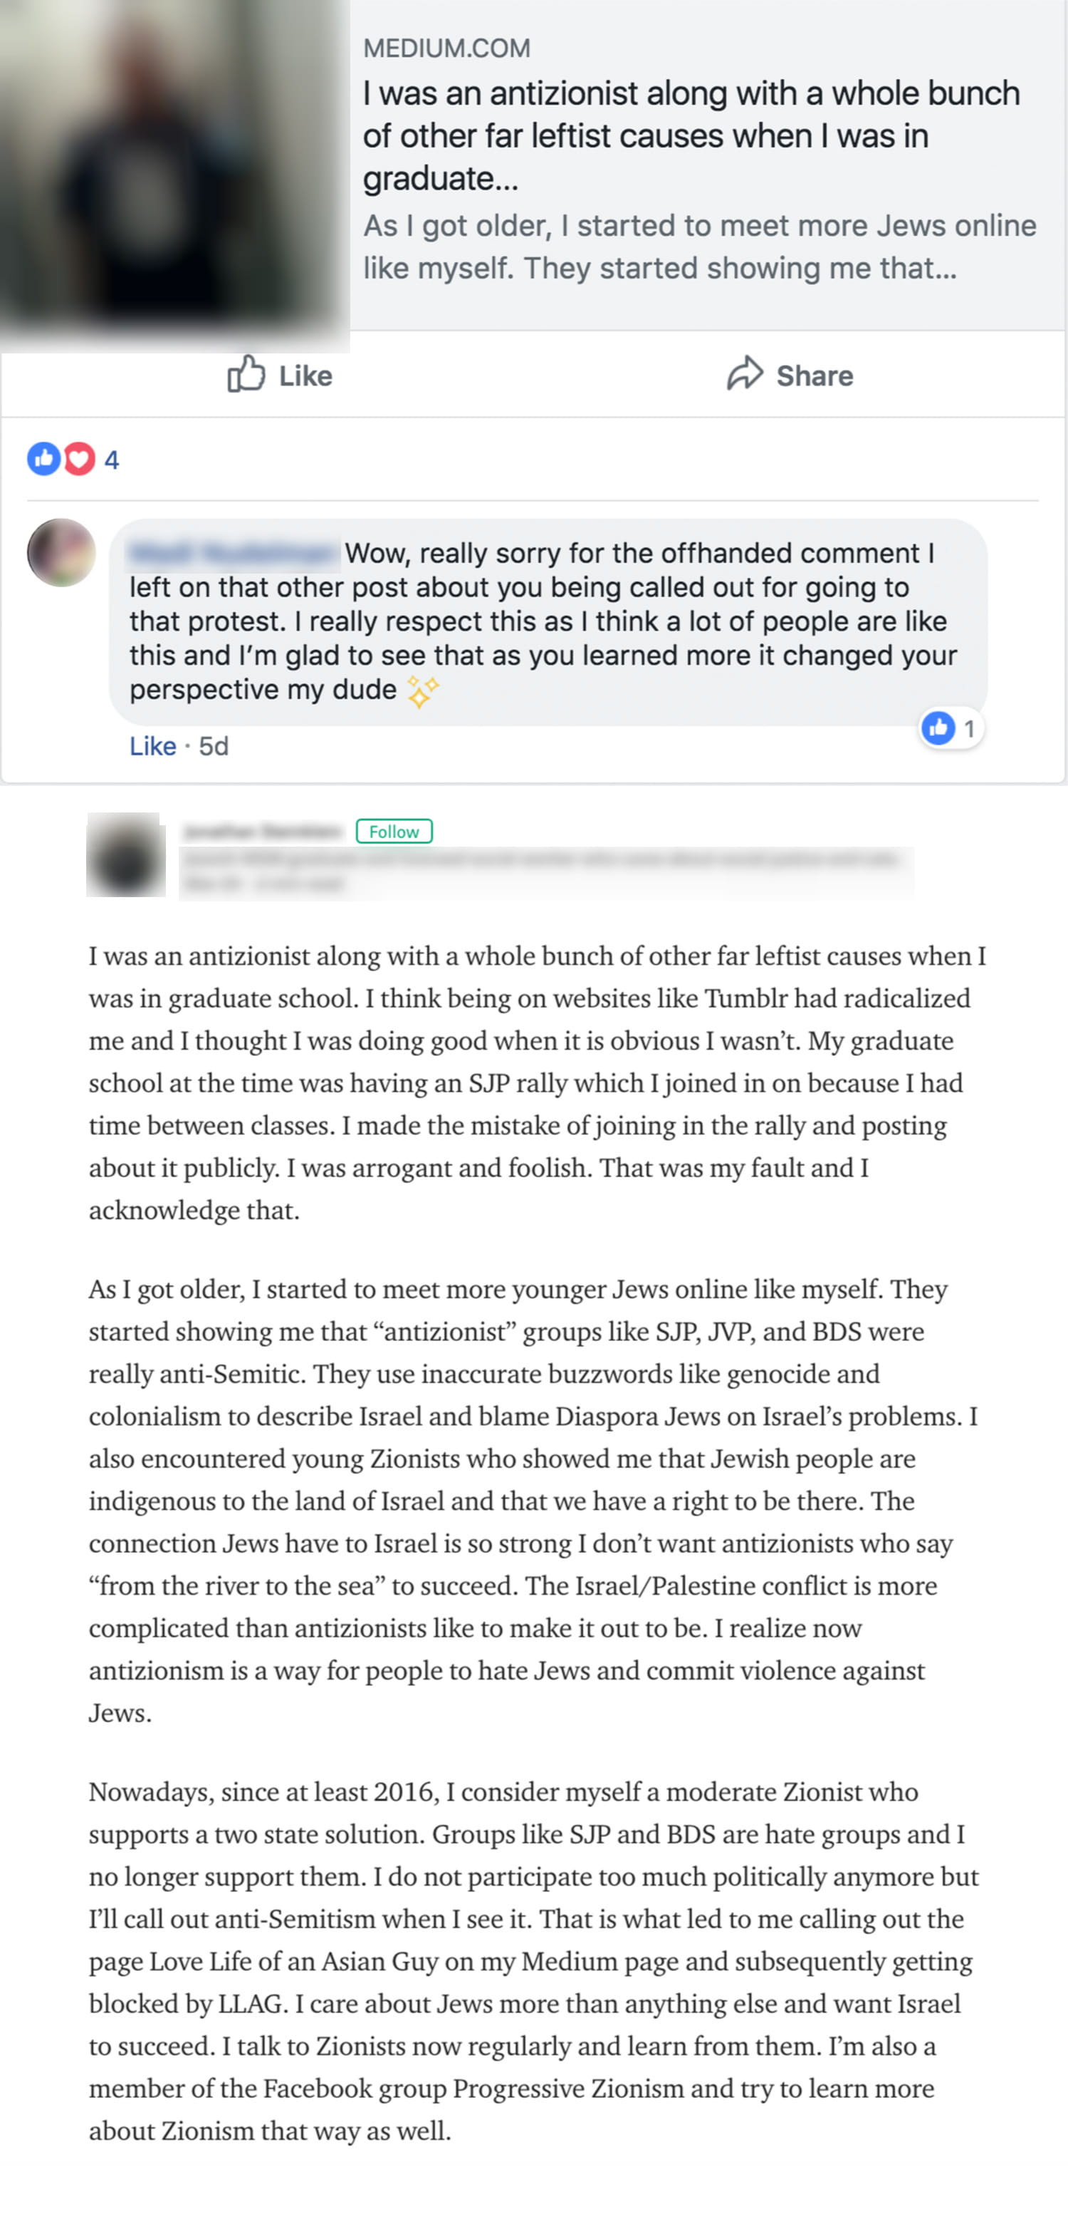Open the article headline in the link preview
The width and height of the screenshot is (1068, 2214).
click(691, 135)
